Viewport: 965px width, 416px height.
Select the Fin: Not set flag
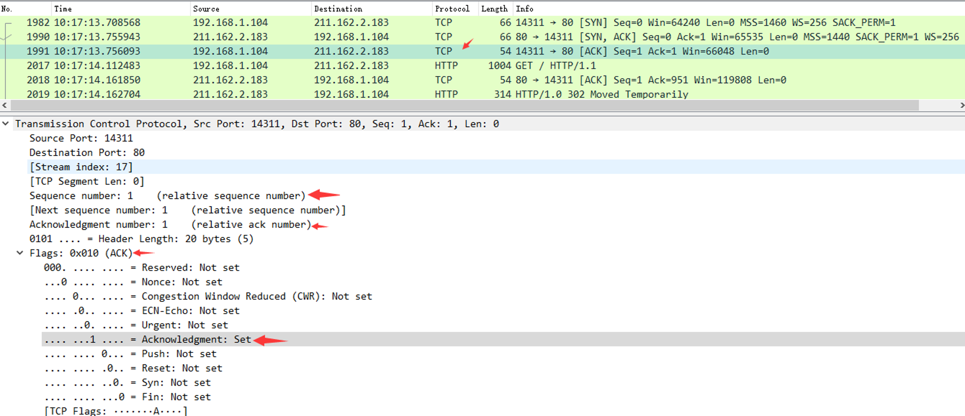pyautogui.click(x=127, y=397)
